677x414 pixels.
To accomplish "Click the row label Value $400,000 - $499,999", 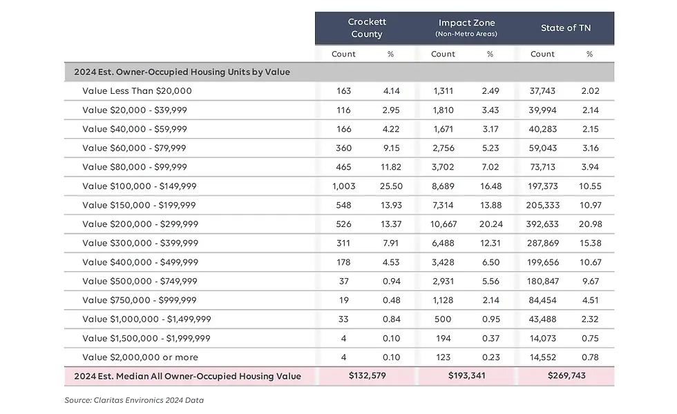I will click(x=140, y=262).
